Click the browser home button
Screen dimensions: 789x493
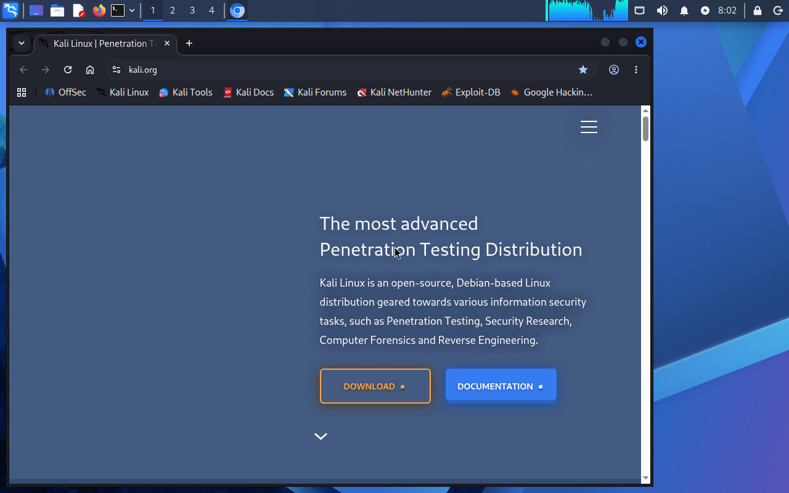pyautogui.click(x=90, y=70)
